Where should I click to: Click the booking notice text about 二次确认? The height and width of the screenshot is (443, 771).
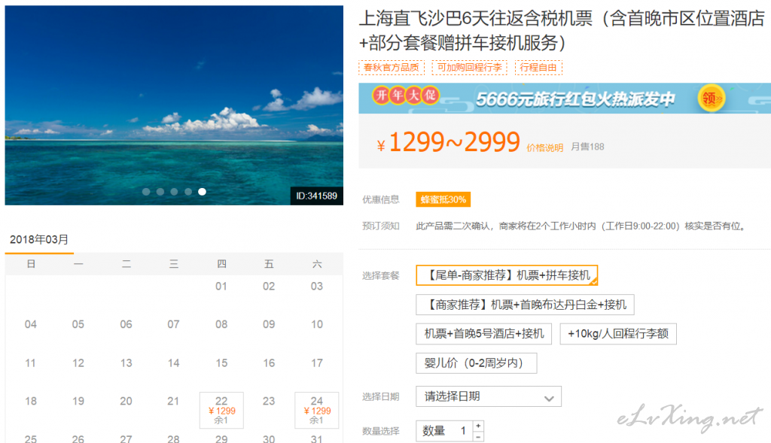582,226
